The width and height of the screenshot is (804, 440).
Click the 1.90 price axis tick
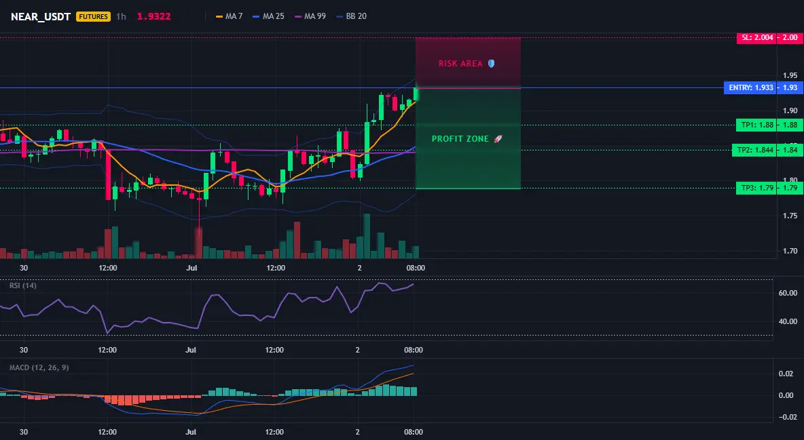(790, 111)
